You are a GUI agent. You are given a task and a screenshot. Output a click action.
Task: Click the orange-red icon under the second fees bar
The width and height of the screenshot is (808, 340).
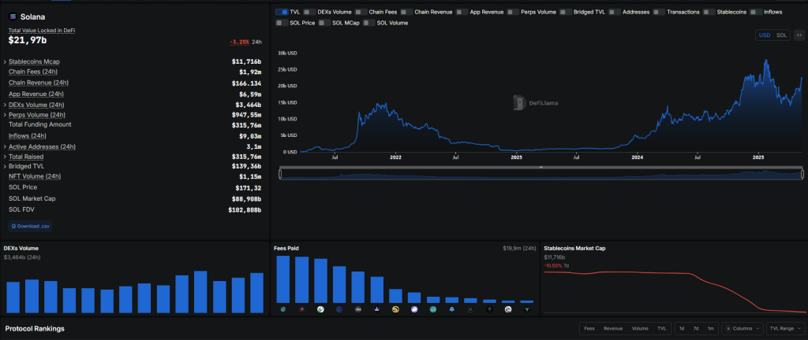(x=301, y=309)
